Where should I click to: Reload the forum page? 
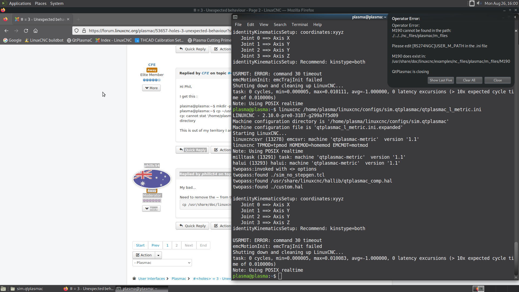pos(26,31)
